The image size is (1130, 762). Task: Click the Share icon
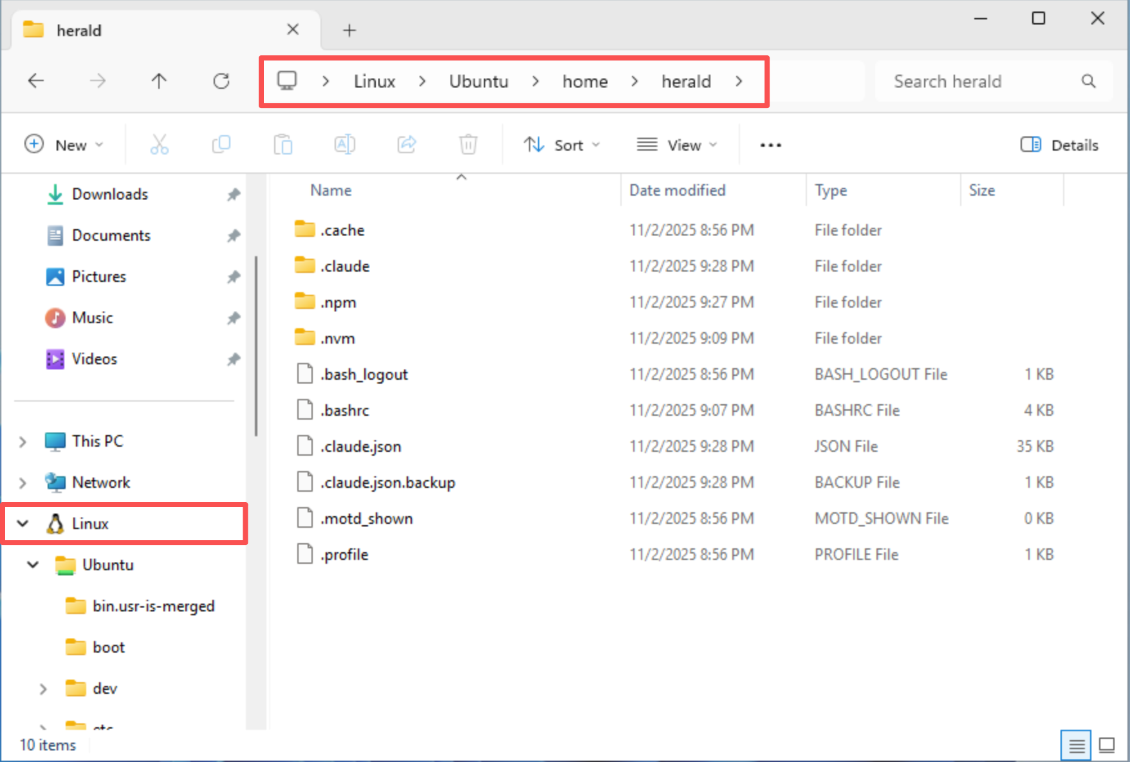coord(407,144)
